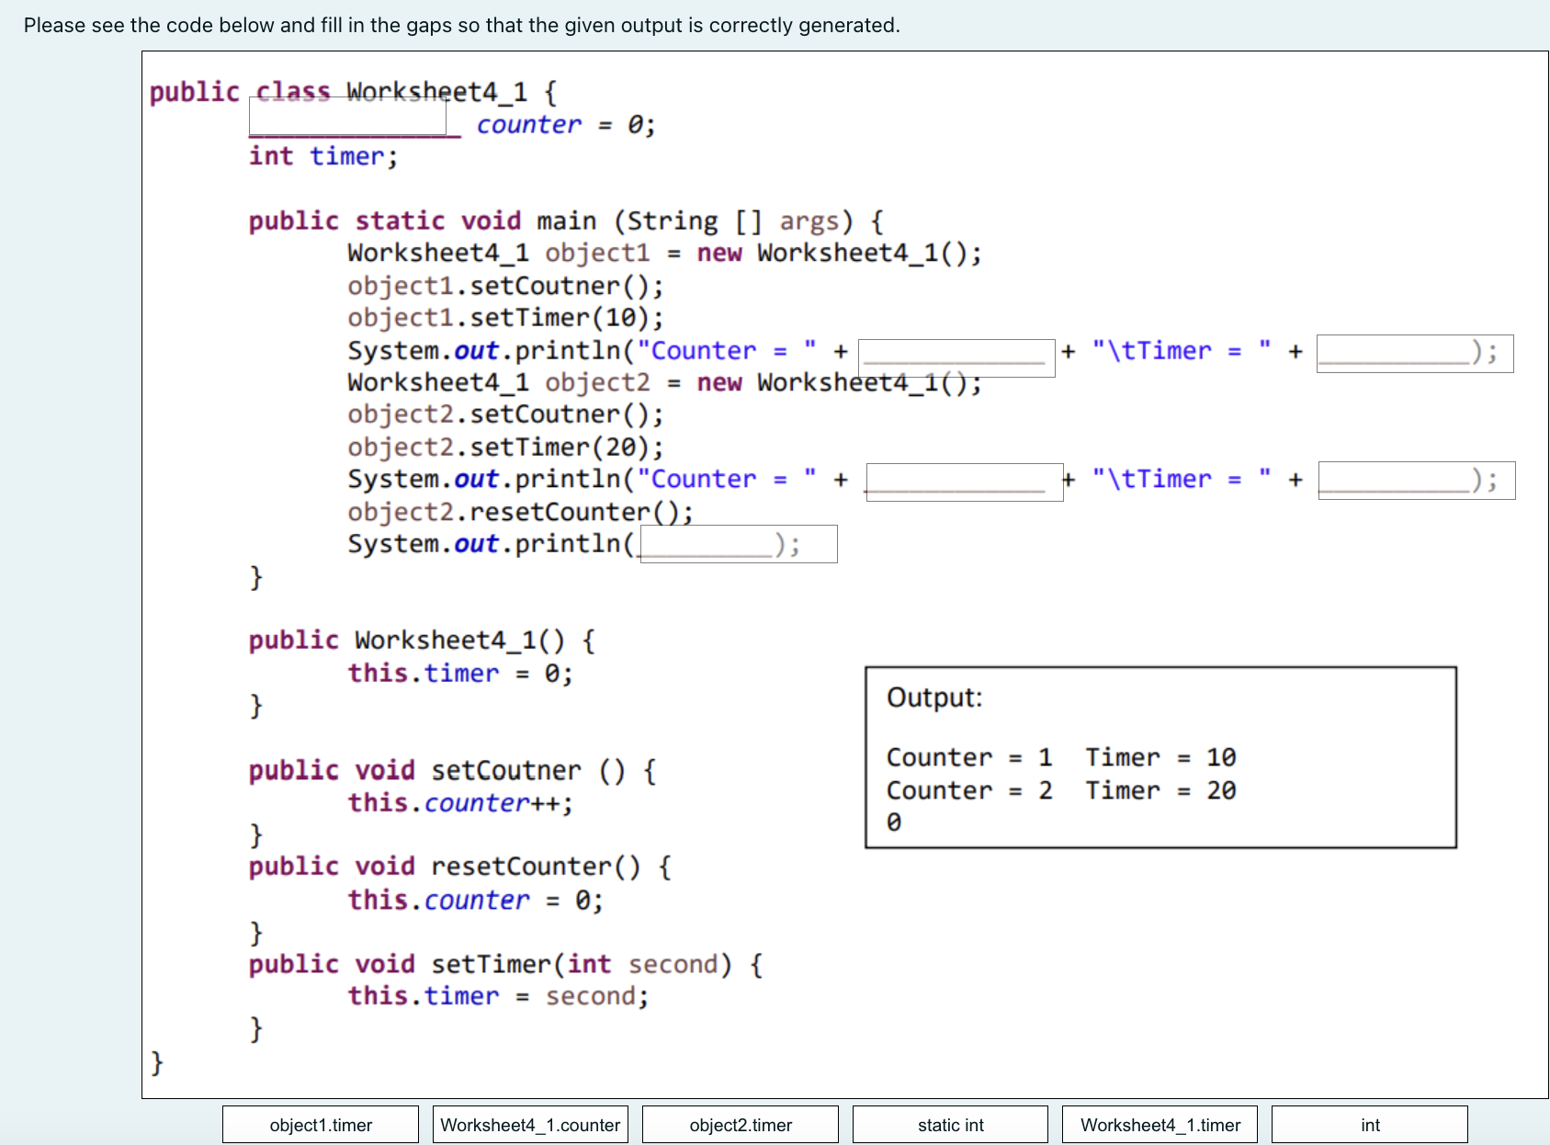This screenshot has width=1550, height=1145.
Task: Click the 'public class Worksheet4_1 {' line
Action: point(353,92)
